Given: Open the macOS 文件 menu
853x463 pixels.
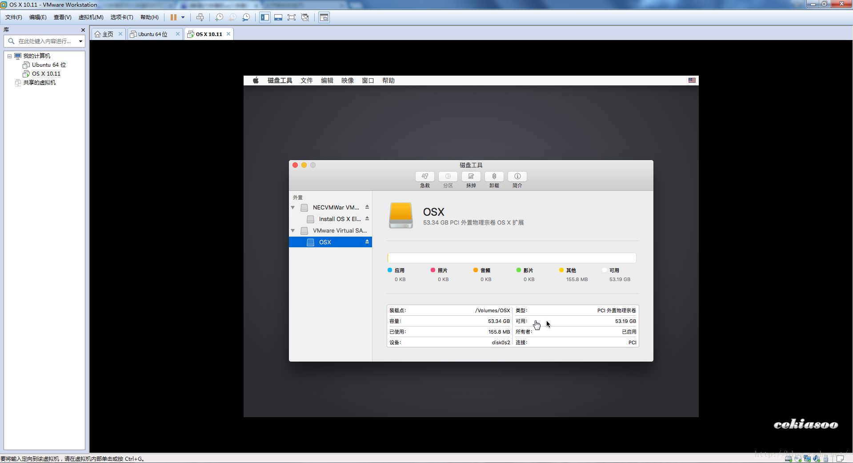Looking at the screenshot, I should [307, 81].
